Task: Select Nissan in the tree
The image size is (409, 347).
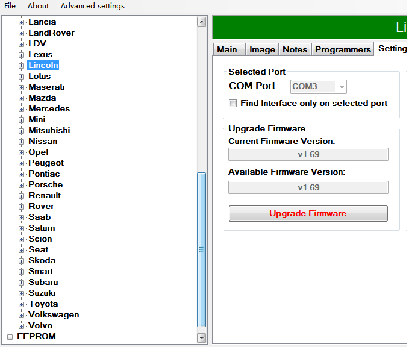Action: coord(43,141)
